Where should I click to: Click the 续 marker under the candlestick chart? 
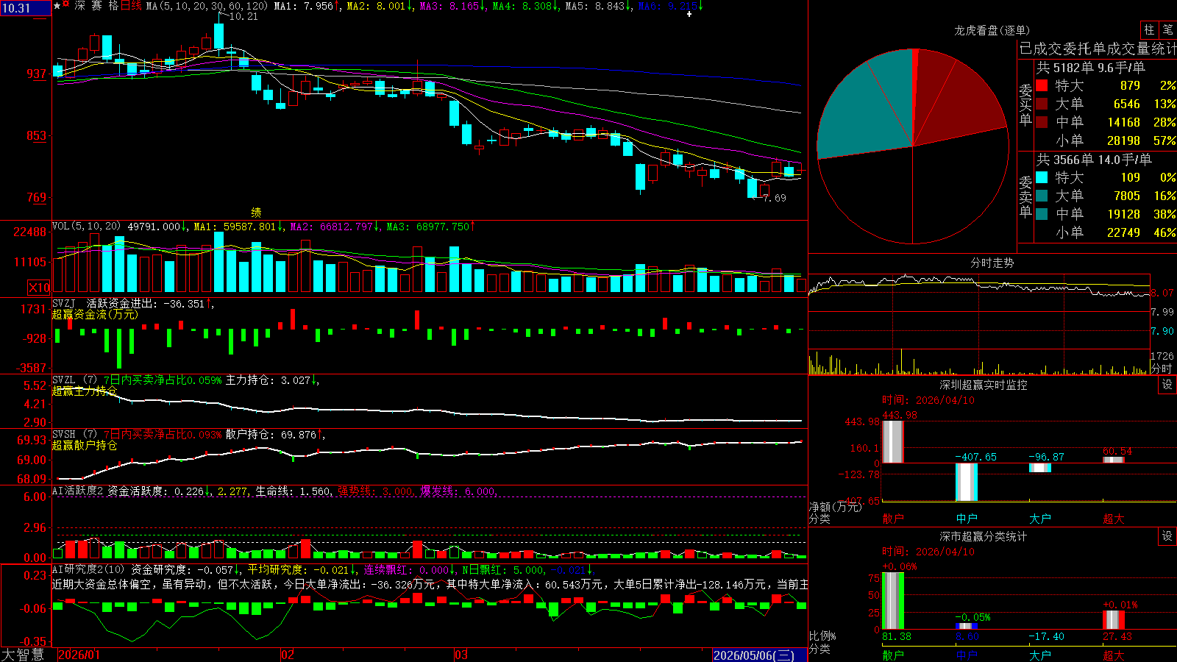256,213
